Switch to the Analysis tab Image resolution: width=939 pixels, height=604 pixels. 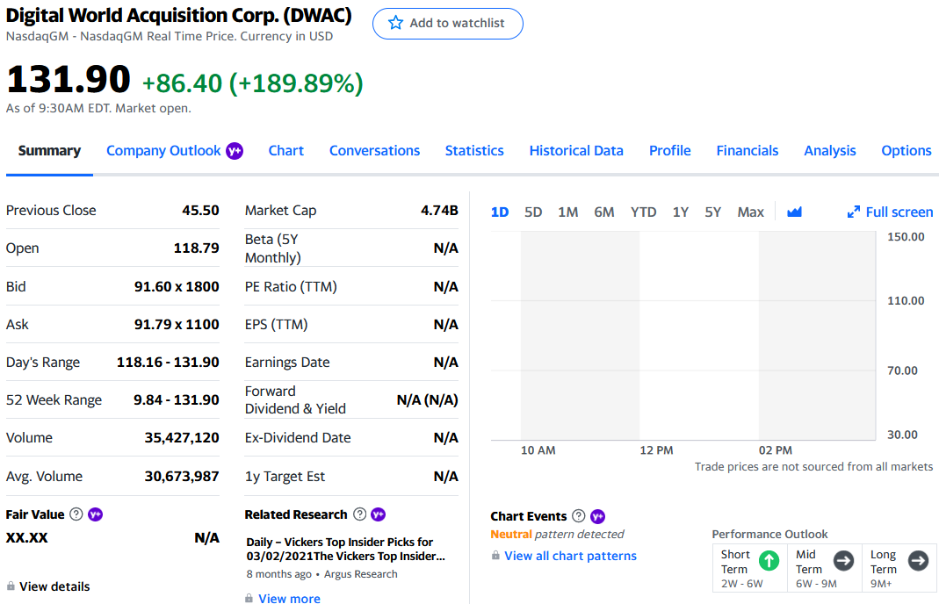coord(829,151)
